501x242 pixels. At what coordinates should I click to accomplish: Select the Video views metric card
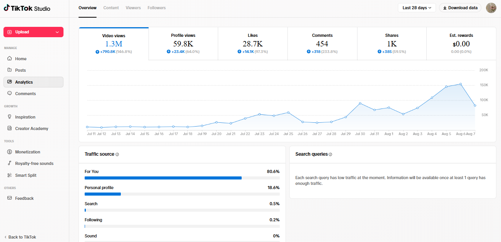point(114,44)
